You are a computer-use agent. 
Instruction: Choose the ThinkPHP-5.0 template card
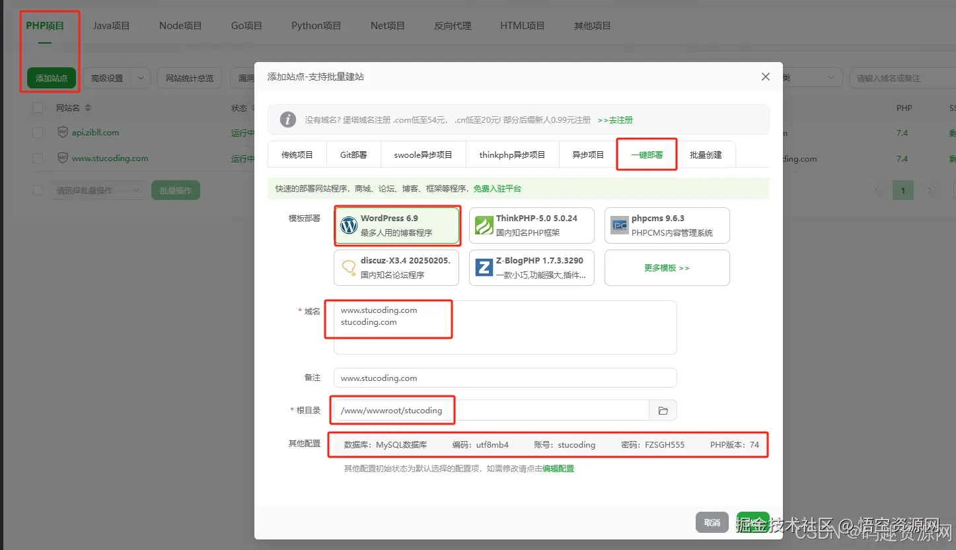point(532,225)
